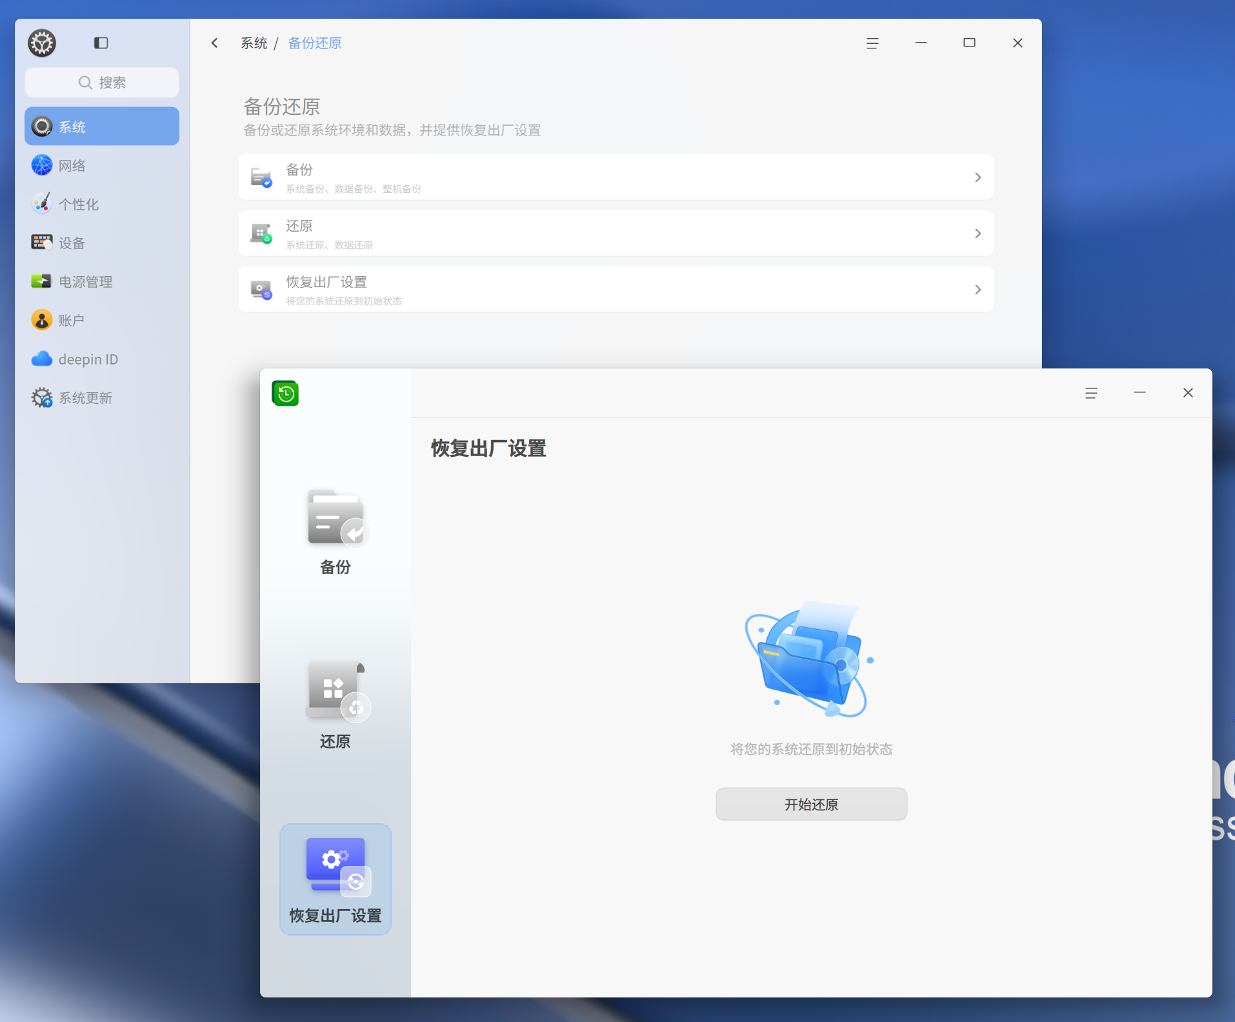The width and height of the screenshot is (1235, 1022).
Task: Click the green backup app logo icon
Action: (x=285, y=393)
